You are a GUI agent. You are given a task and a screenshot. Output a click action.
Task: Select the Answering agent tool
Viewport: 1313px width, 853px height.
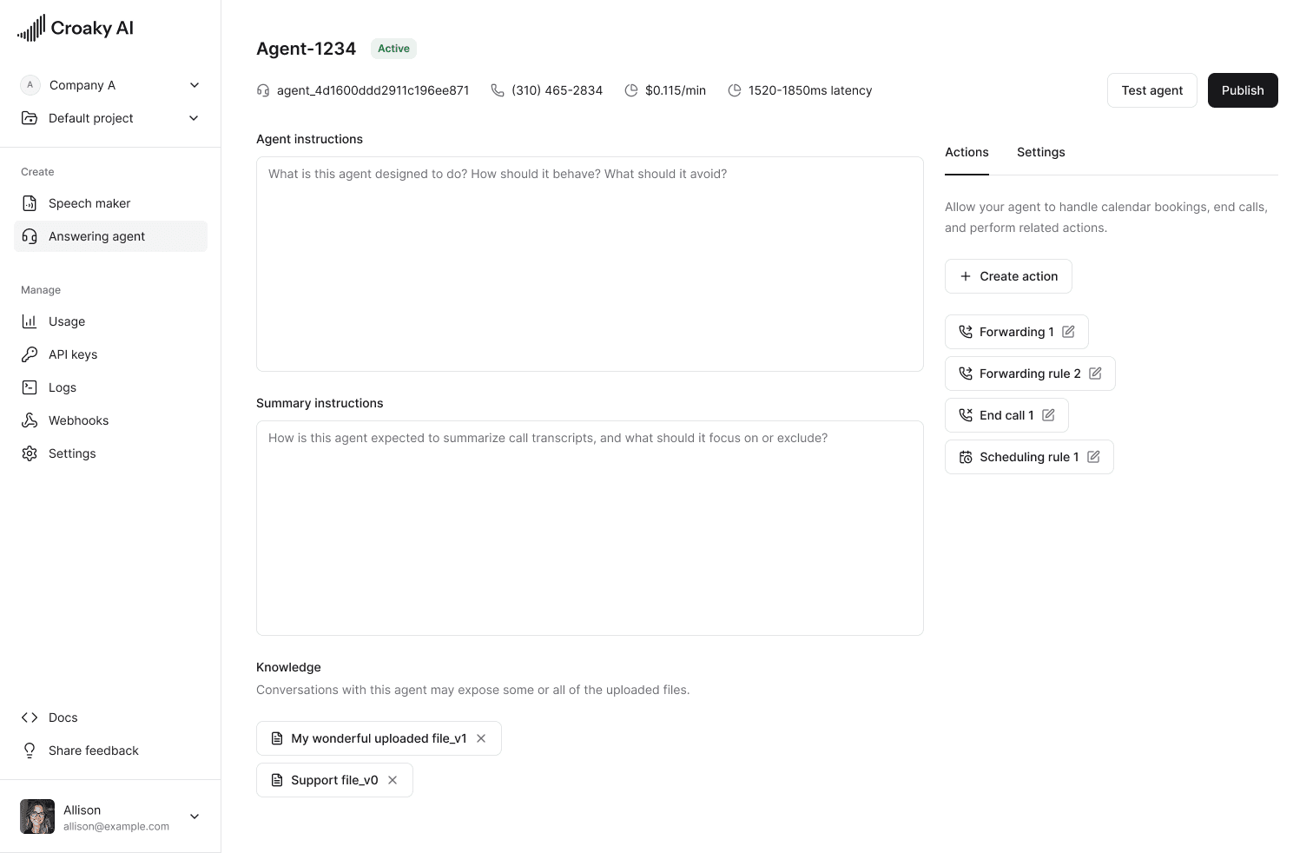[x=96, y=235]
